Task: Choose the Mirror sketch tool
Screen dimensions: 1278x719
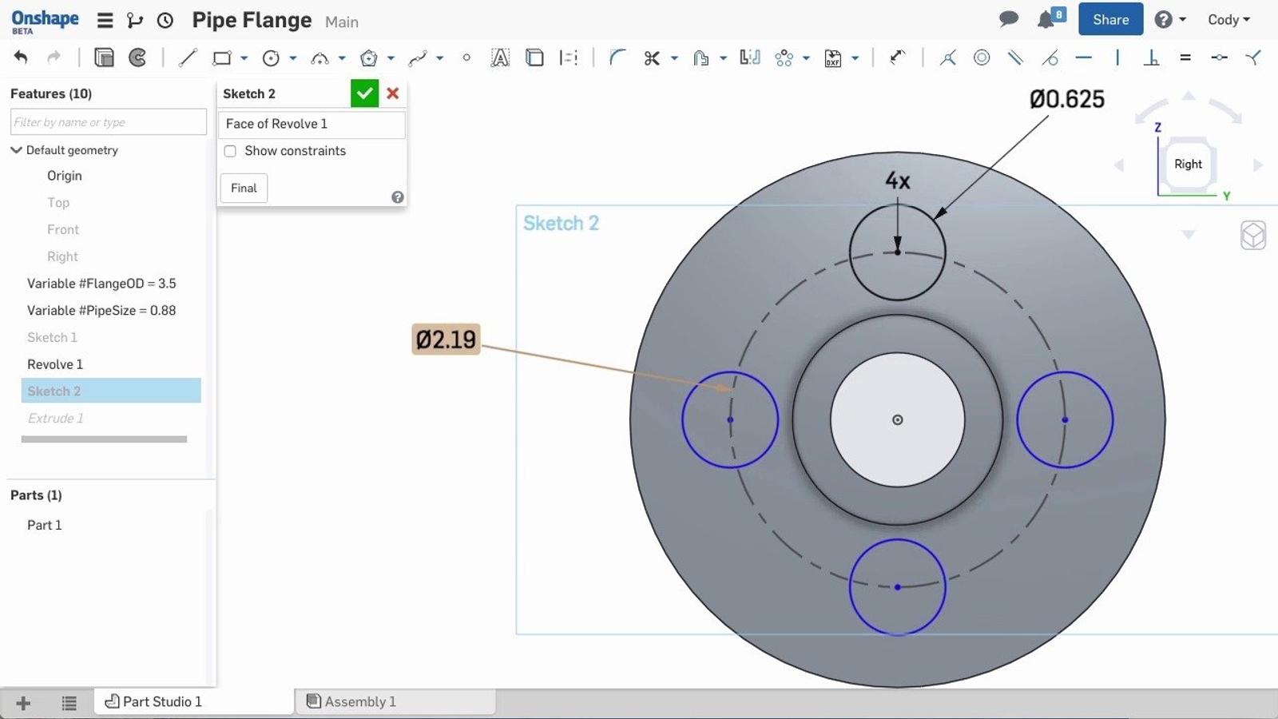Action: [x=749, y=58]
